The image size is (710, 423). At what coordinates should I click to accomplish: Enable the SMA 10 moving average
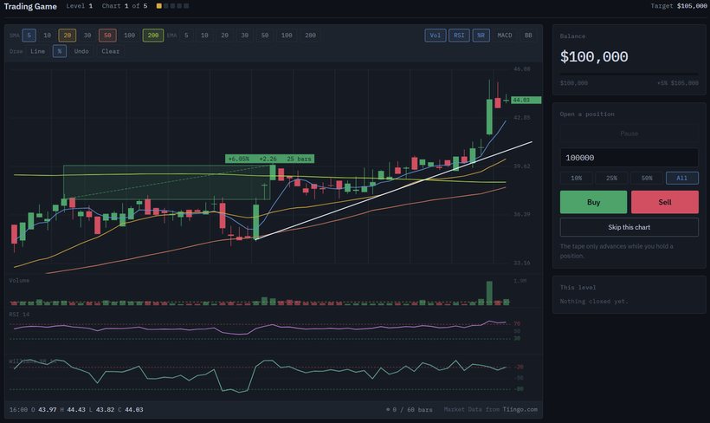[47, 36]
